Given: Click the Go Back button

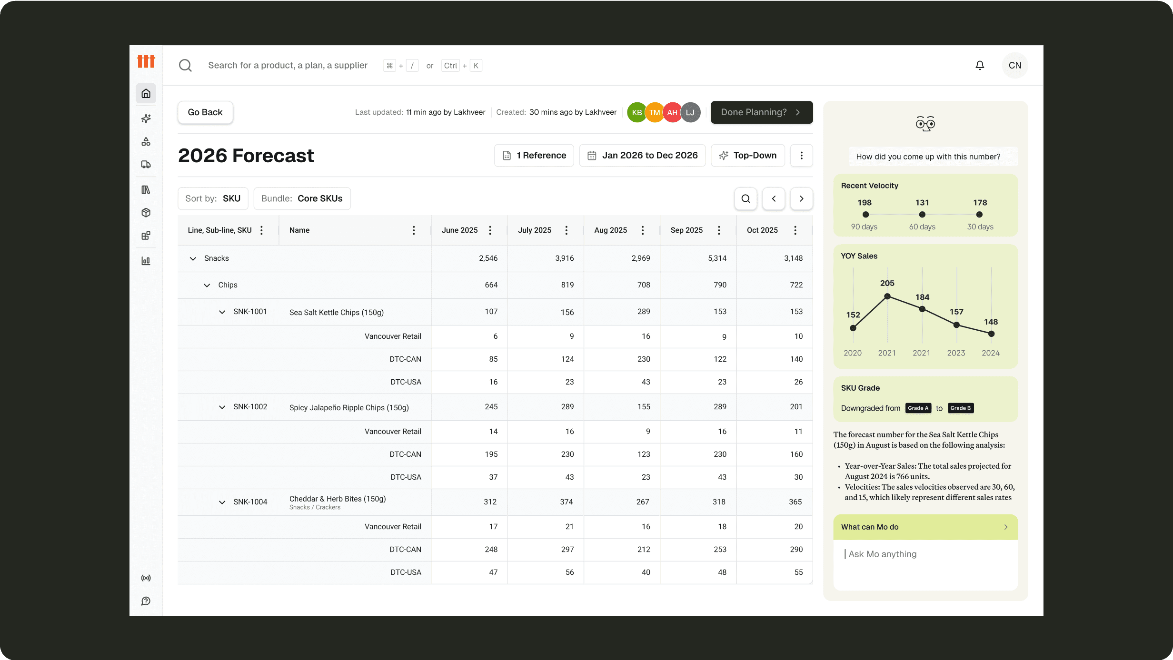Looking at the screenshot, I should pyautogui.click(x=205, y=112).
